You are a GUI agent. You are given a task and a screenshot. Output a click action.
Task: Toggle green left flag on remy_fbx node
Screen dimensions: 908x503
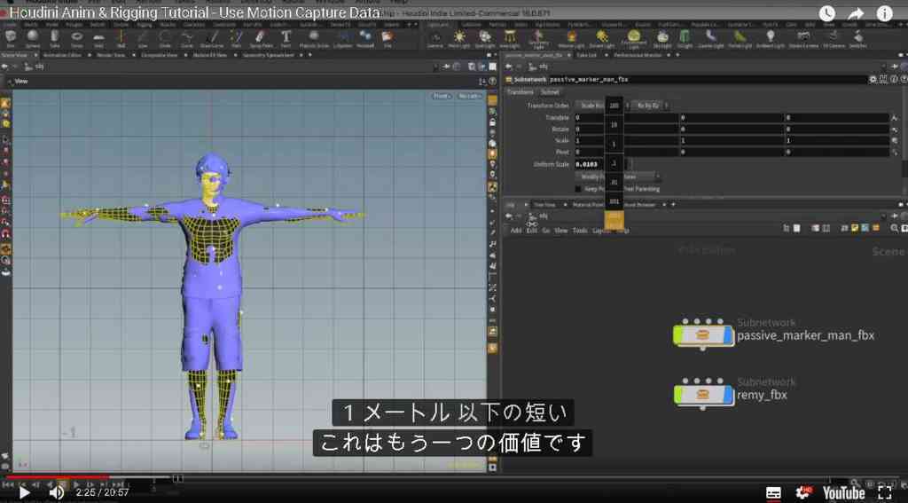(677, 395)
